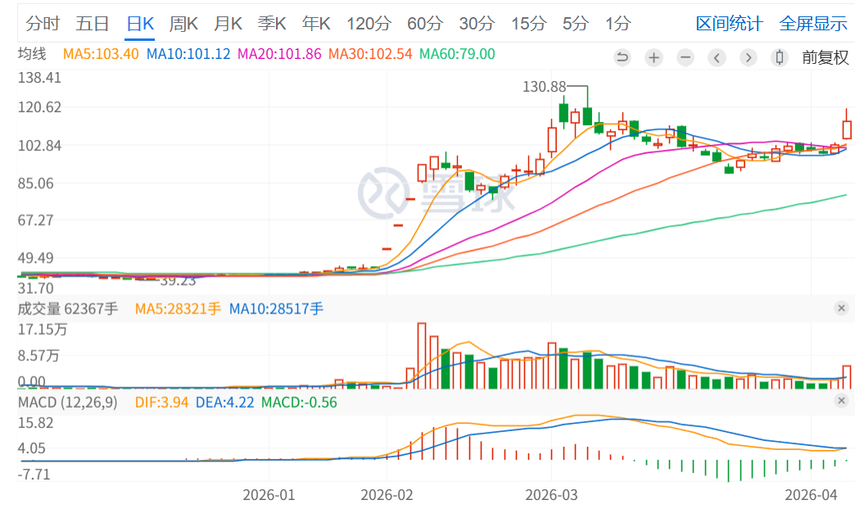Toggle the candlestick chart style icon
This screenshot has width=855, height=509.
780,57
